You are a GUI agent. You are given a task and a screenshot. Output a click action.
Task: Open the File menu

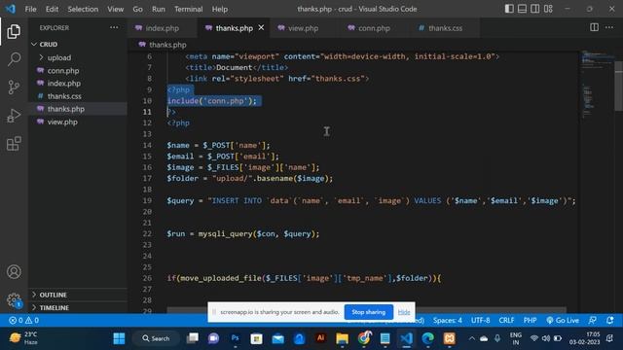coord(30,9)
